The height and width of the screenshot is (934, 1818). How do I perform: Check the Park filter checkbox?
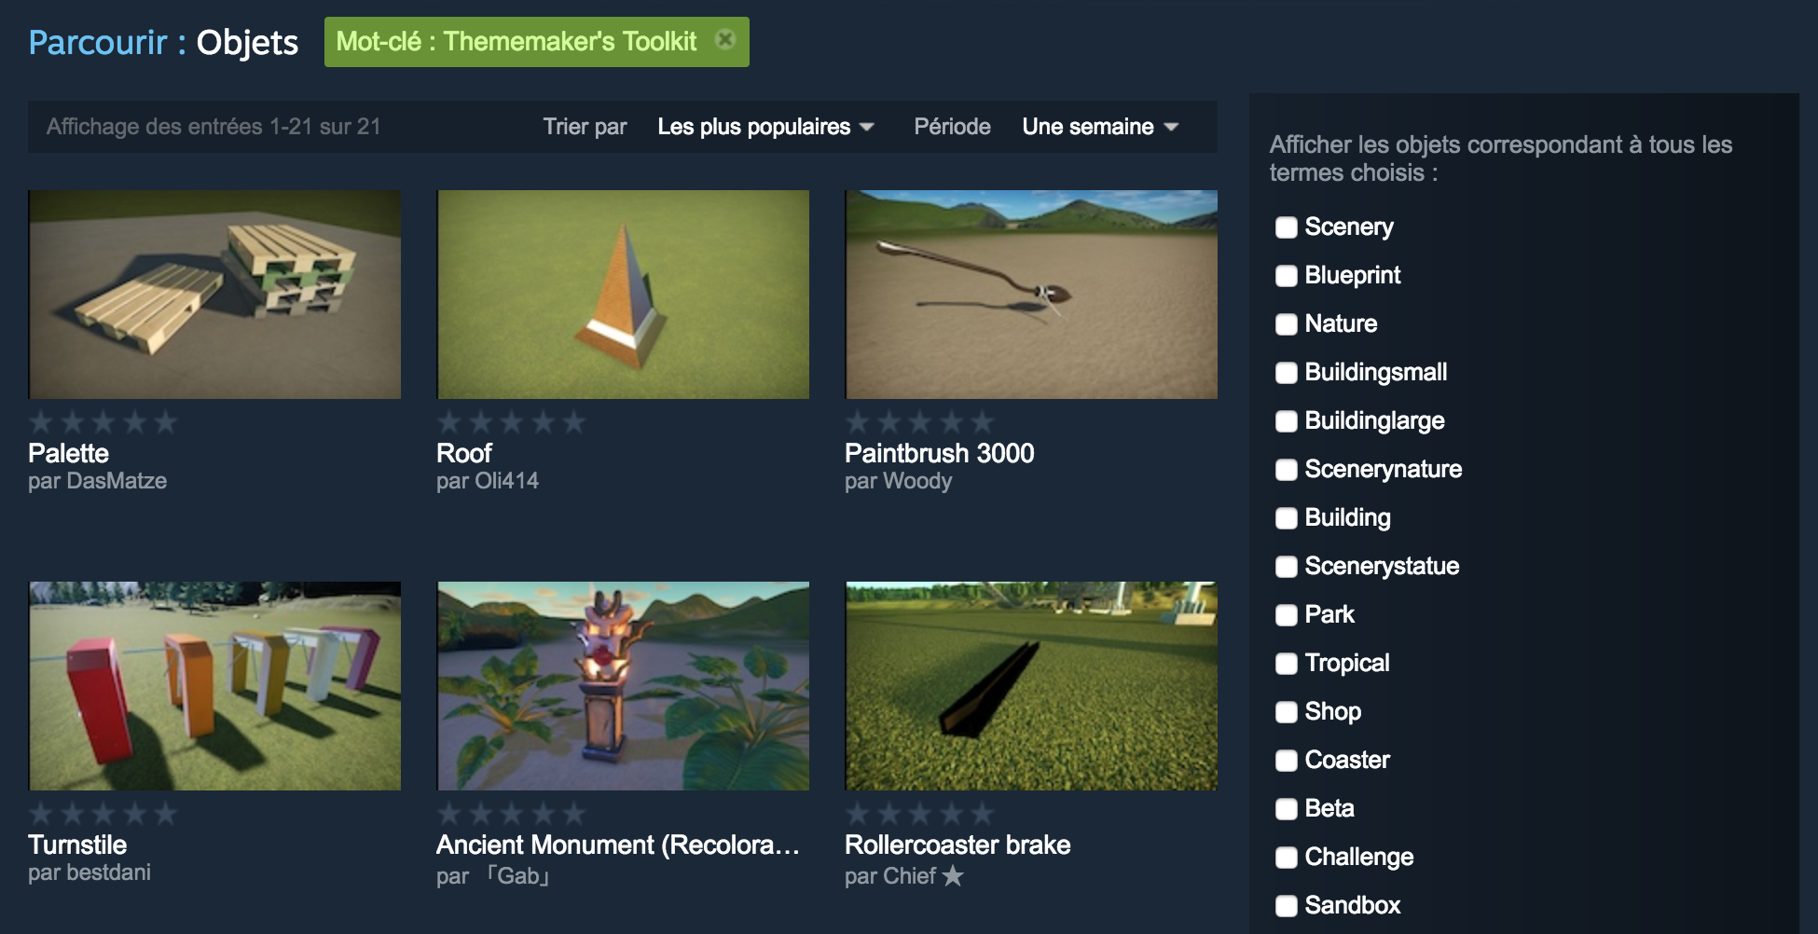[1286, 615]
